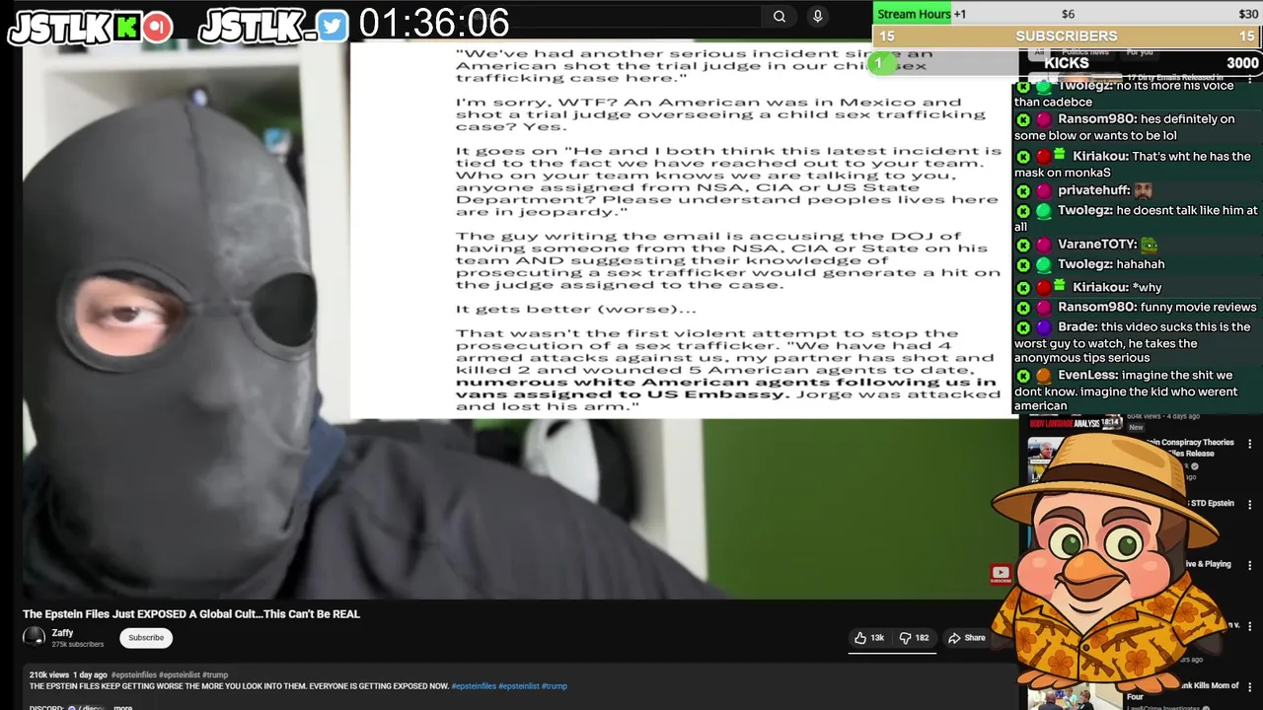Click the privatehuff username in chat

click(x=1093, y=191)
